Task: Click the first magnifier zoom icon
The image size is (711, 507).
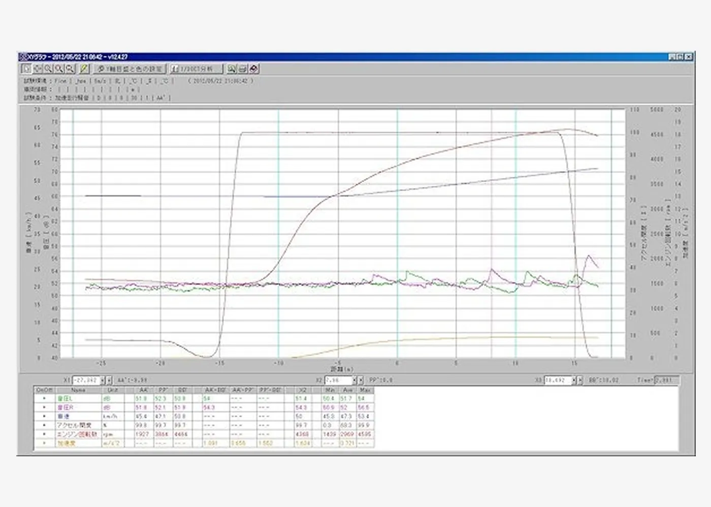Action: [48, 69]
